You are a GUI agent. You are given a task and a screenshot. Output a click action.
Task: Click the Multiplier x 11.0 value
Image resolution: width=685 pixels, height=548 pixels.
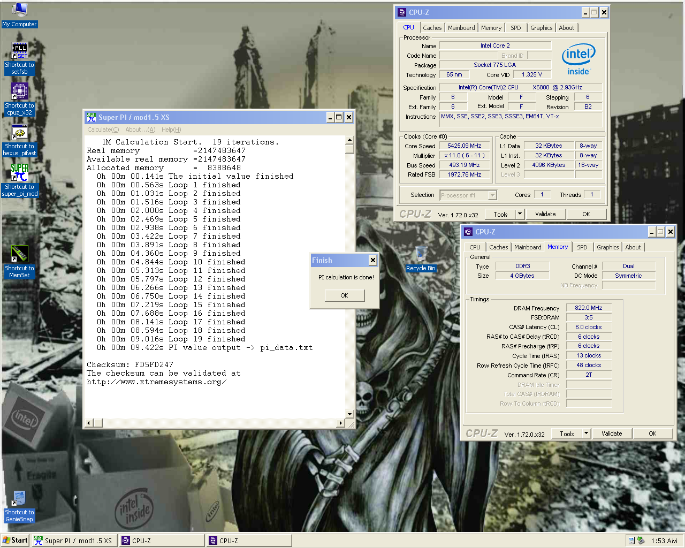pyautogui.click(x=465, y=155)
